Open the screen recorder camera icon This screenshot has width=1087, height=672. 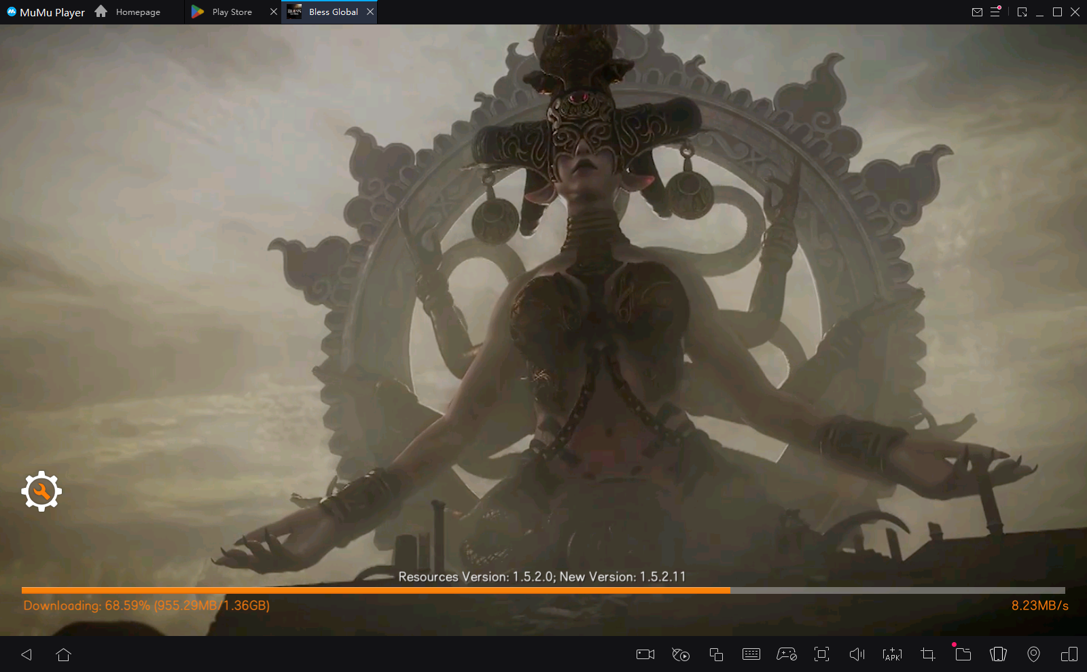[x=645, y=654]
